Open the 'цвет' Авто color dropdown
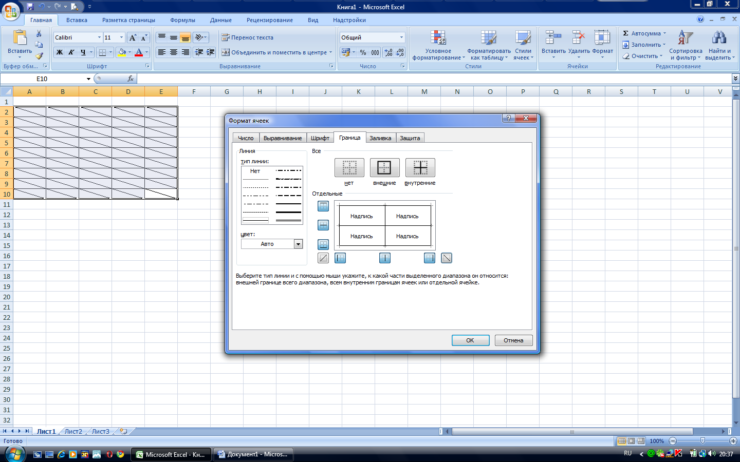Image resolution: width=740 pixels, height=462 pixels. (x=299, y=244)
